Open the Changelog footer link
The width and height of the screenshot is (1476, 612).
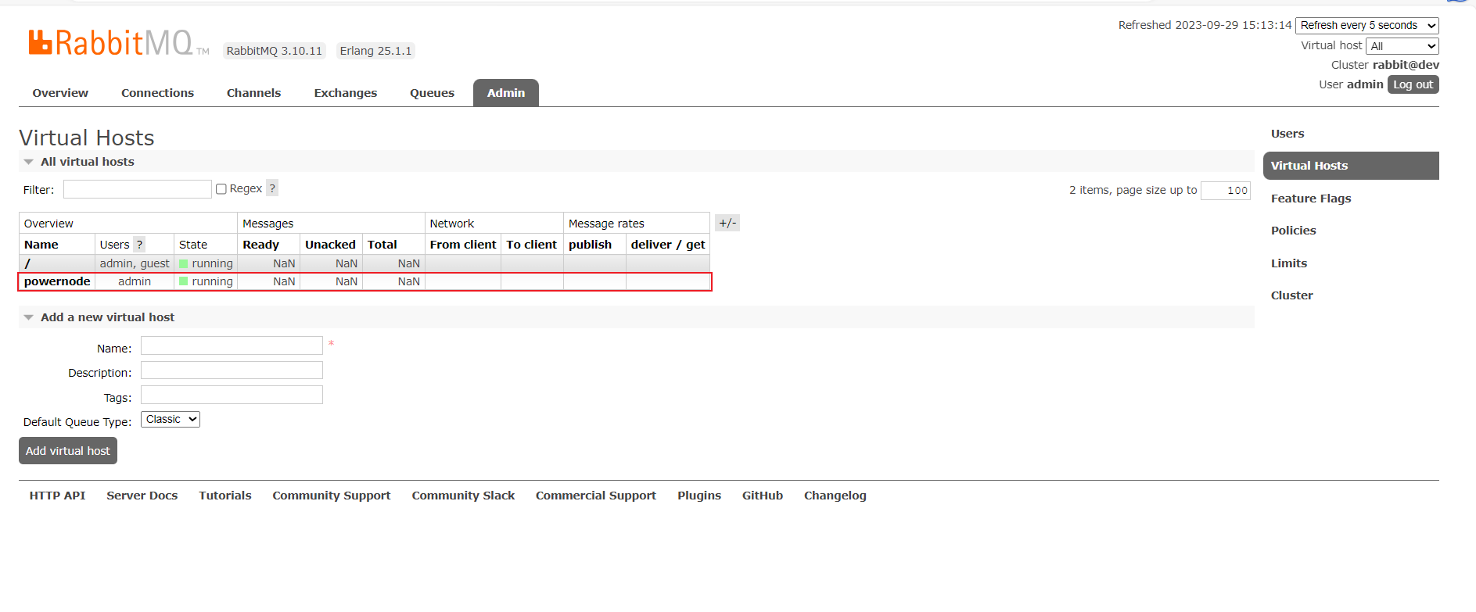point(835,496)
